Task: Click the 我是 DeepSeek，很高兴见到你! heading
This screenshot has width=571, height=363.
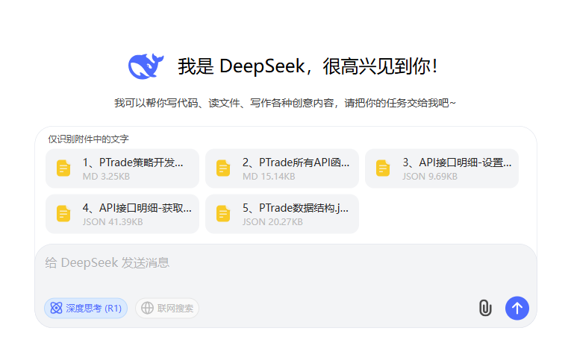Action: click(308, 66)
